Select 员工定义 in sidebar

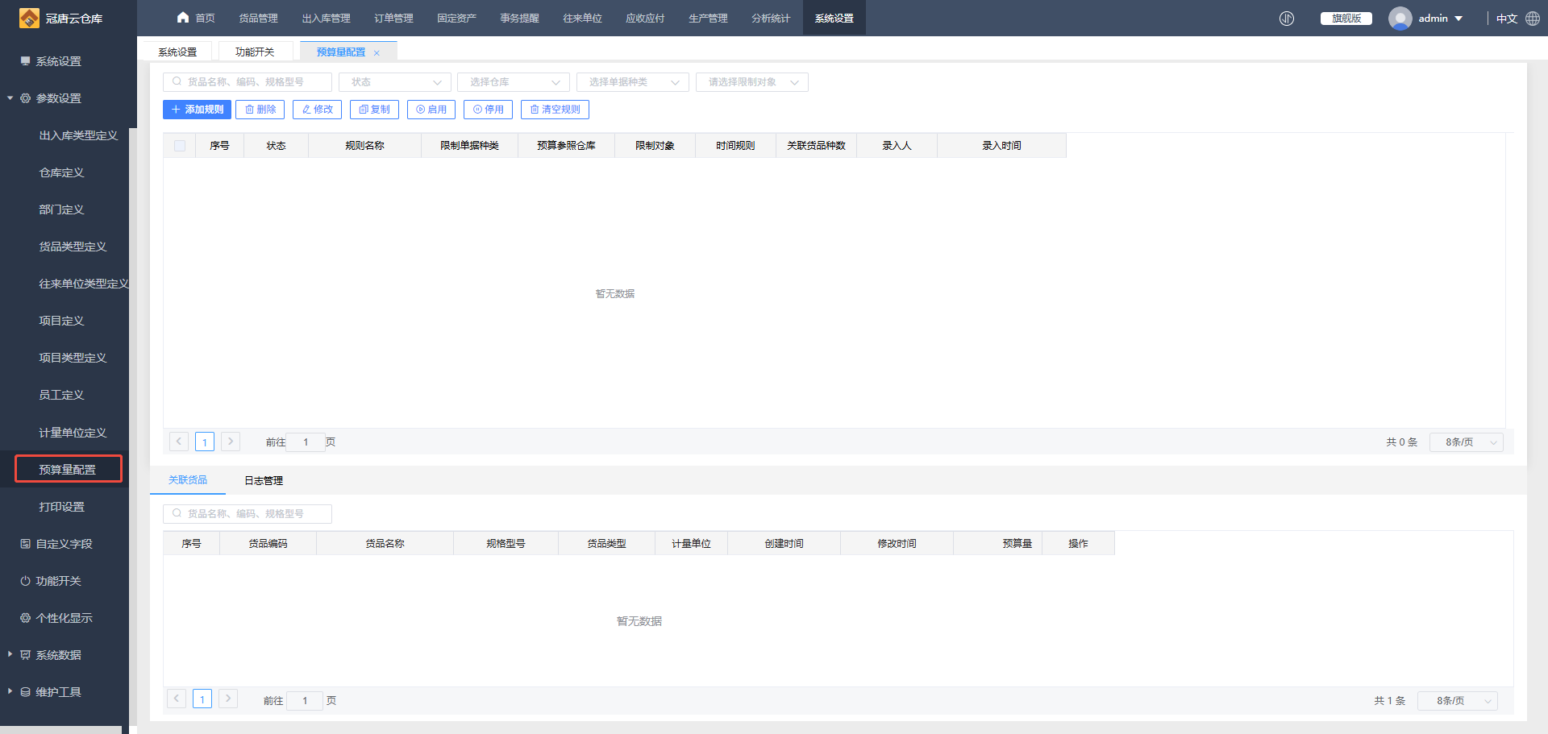point(61,395)
